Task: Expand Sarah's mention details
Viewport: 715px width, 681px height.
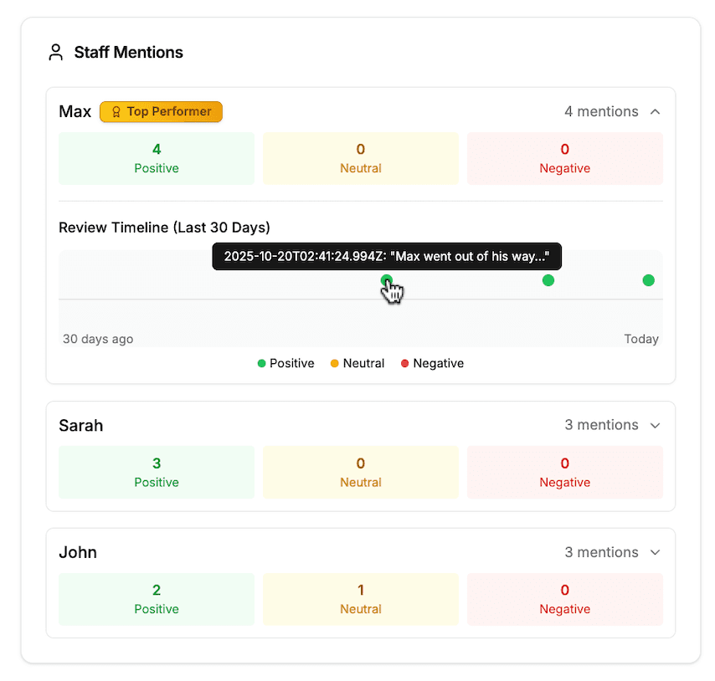Action: click(654, 425)
